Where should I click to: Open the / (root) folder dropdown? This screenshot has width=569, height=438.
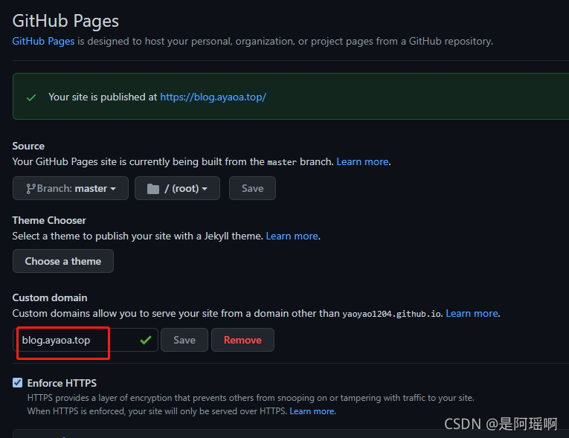point(177,188)
